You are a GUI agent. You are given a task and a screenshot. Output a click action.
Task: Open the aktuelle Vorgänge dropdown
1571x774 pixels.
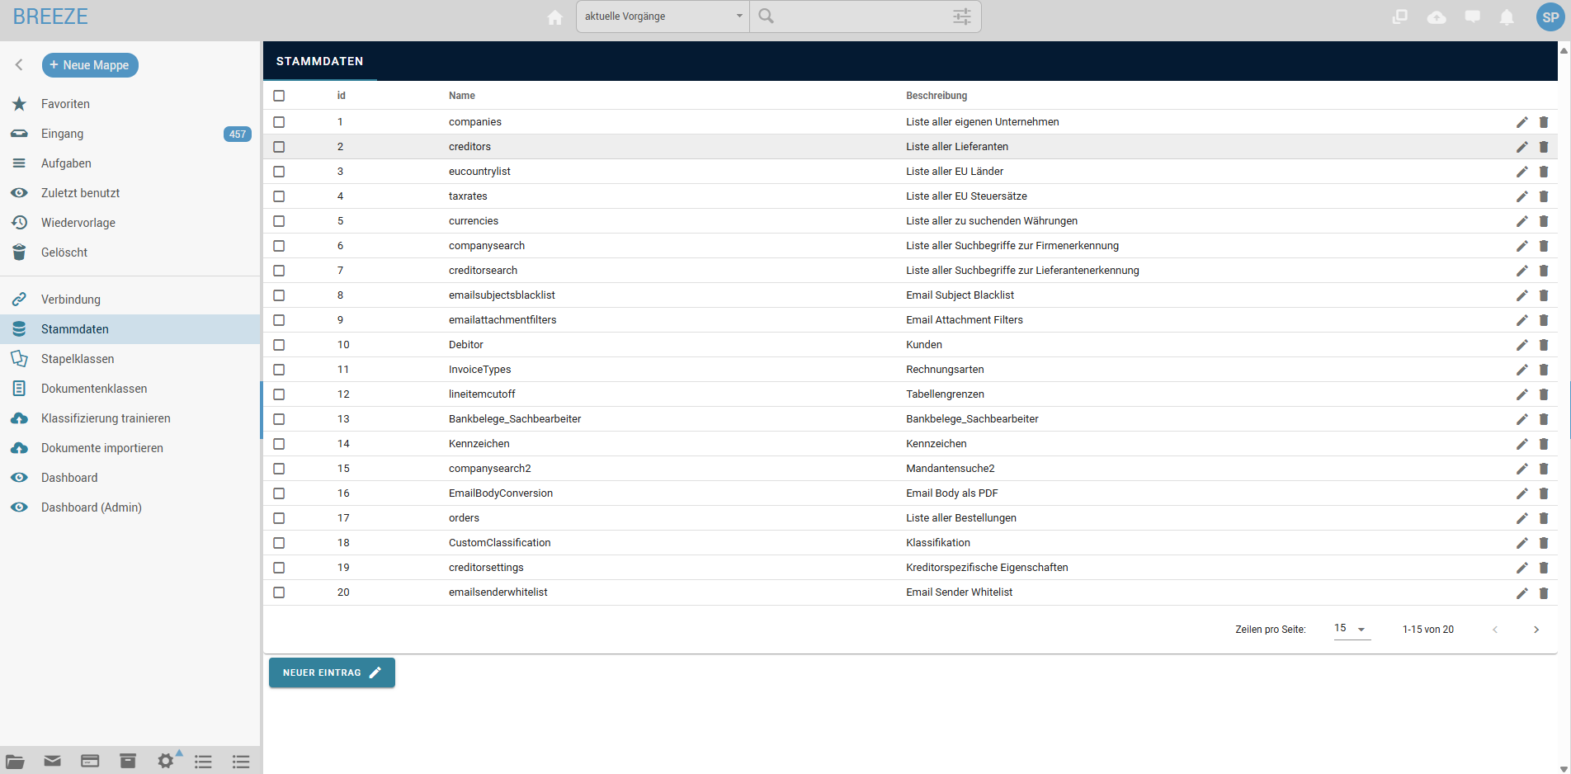pyautogui.click(x=663, y=17)
